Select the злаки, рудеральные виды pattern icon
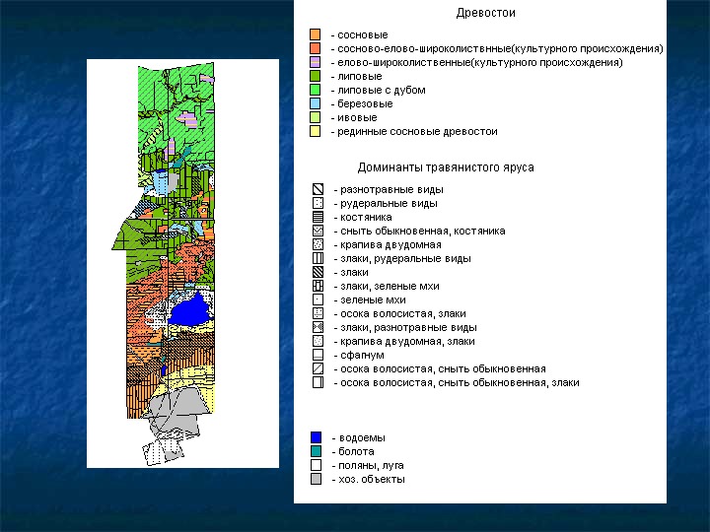The width and height of the screenshot is (710, 532). click(x=318, y=258)
